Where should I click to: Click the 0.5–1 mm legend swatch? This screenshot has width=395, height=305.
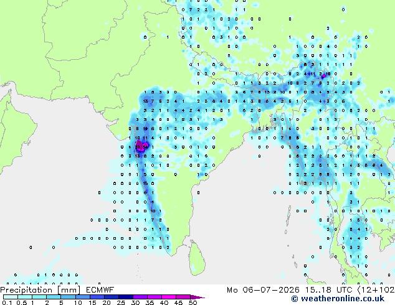(25, 297)
